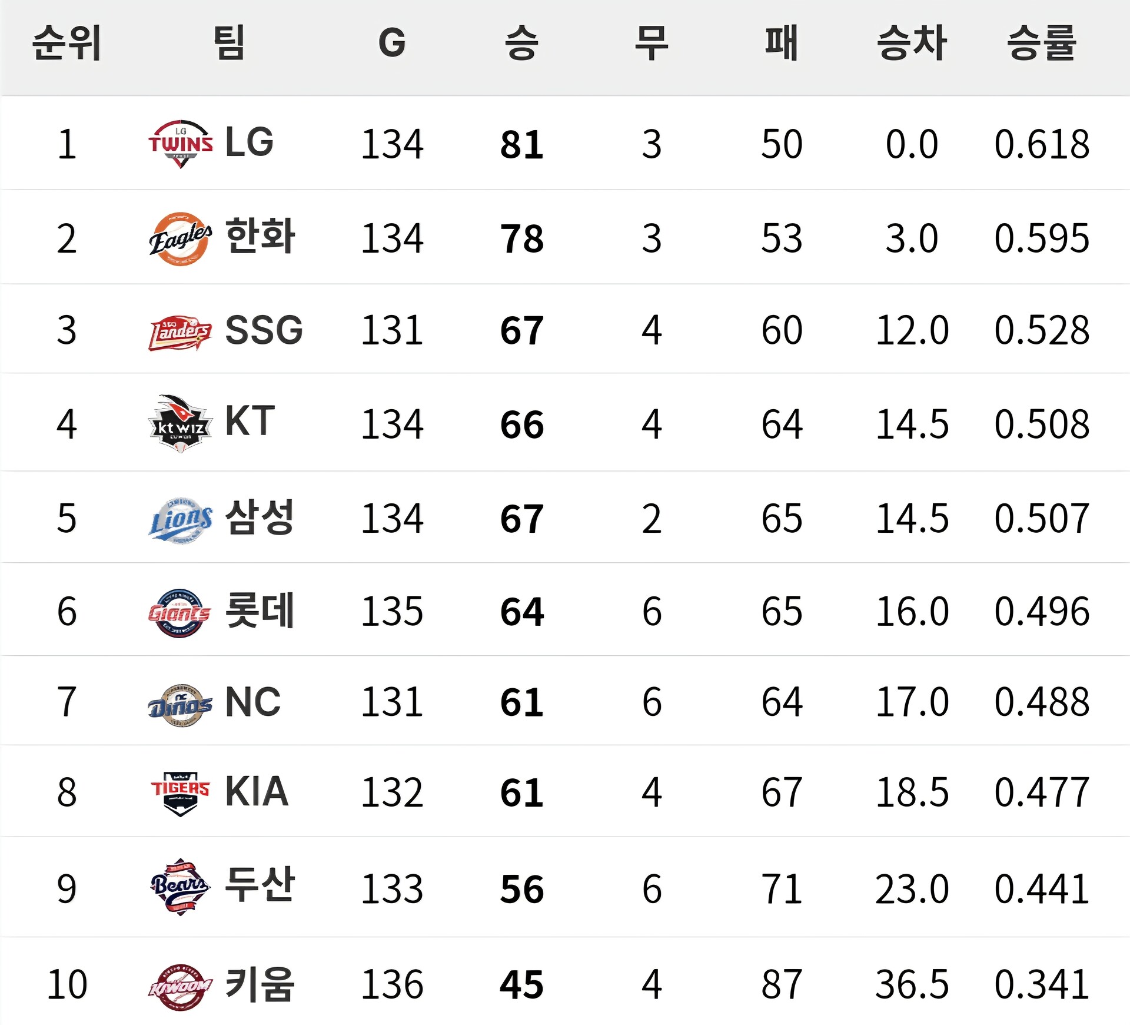This screenshot has height=1025, width=1130.
Task: Sort by the 승 column header
Action: point(521,43)
